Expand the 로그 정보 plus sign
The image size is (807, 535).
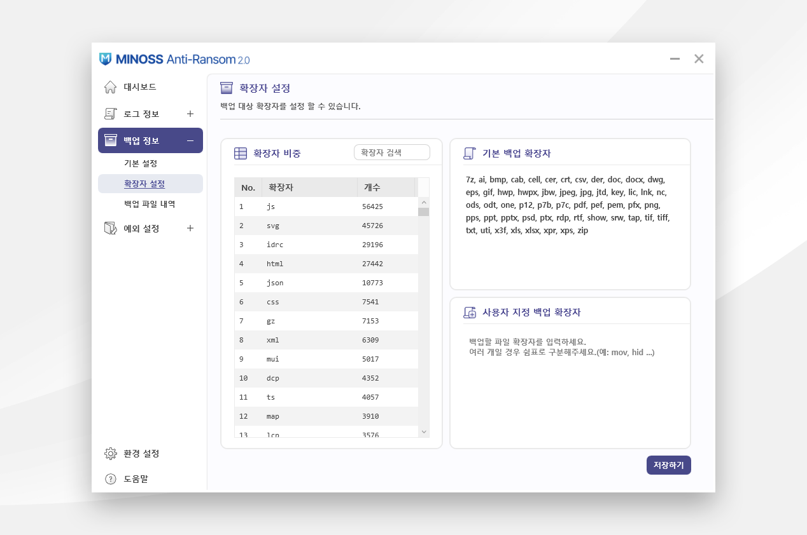(190, 114)
